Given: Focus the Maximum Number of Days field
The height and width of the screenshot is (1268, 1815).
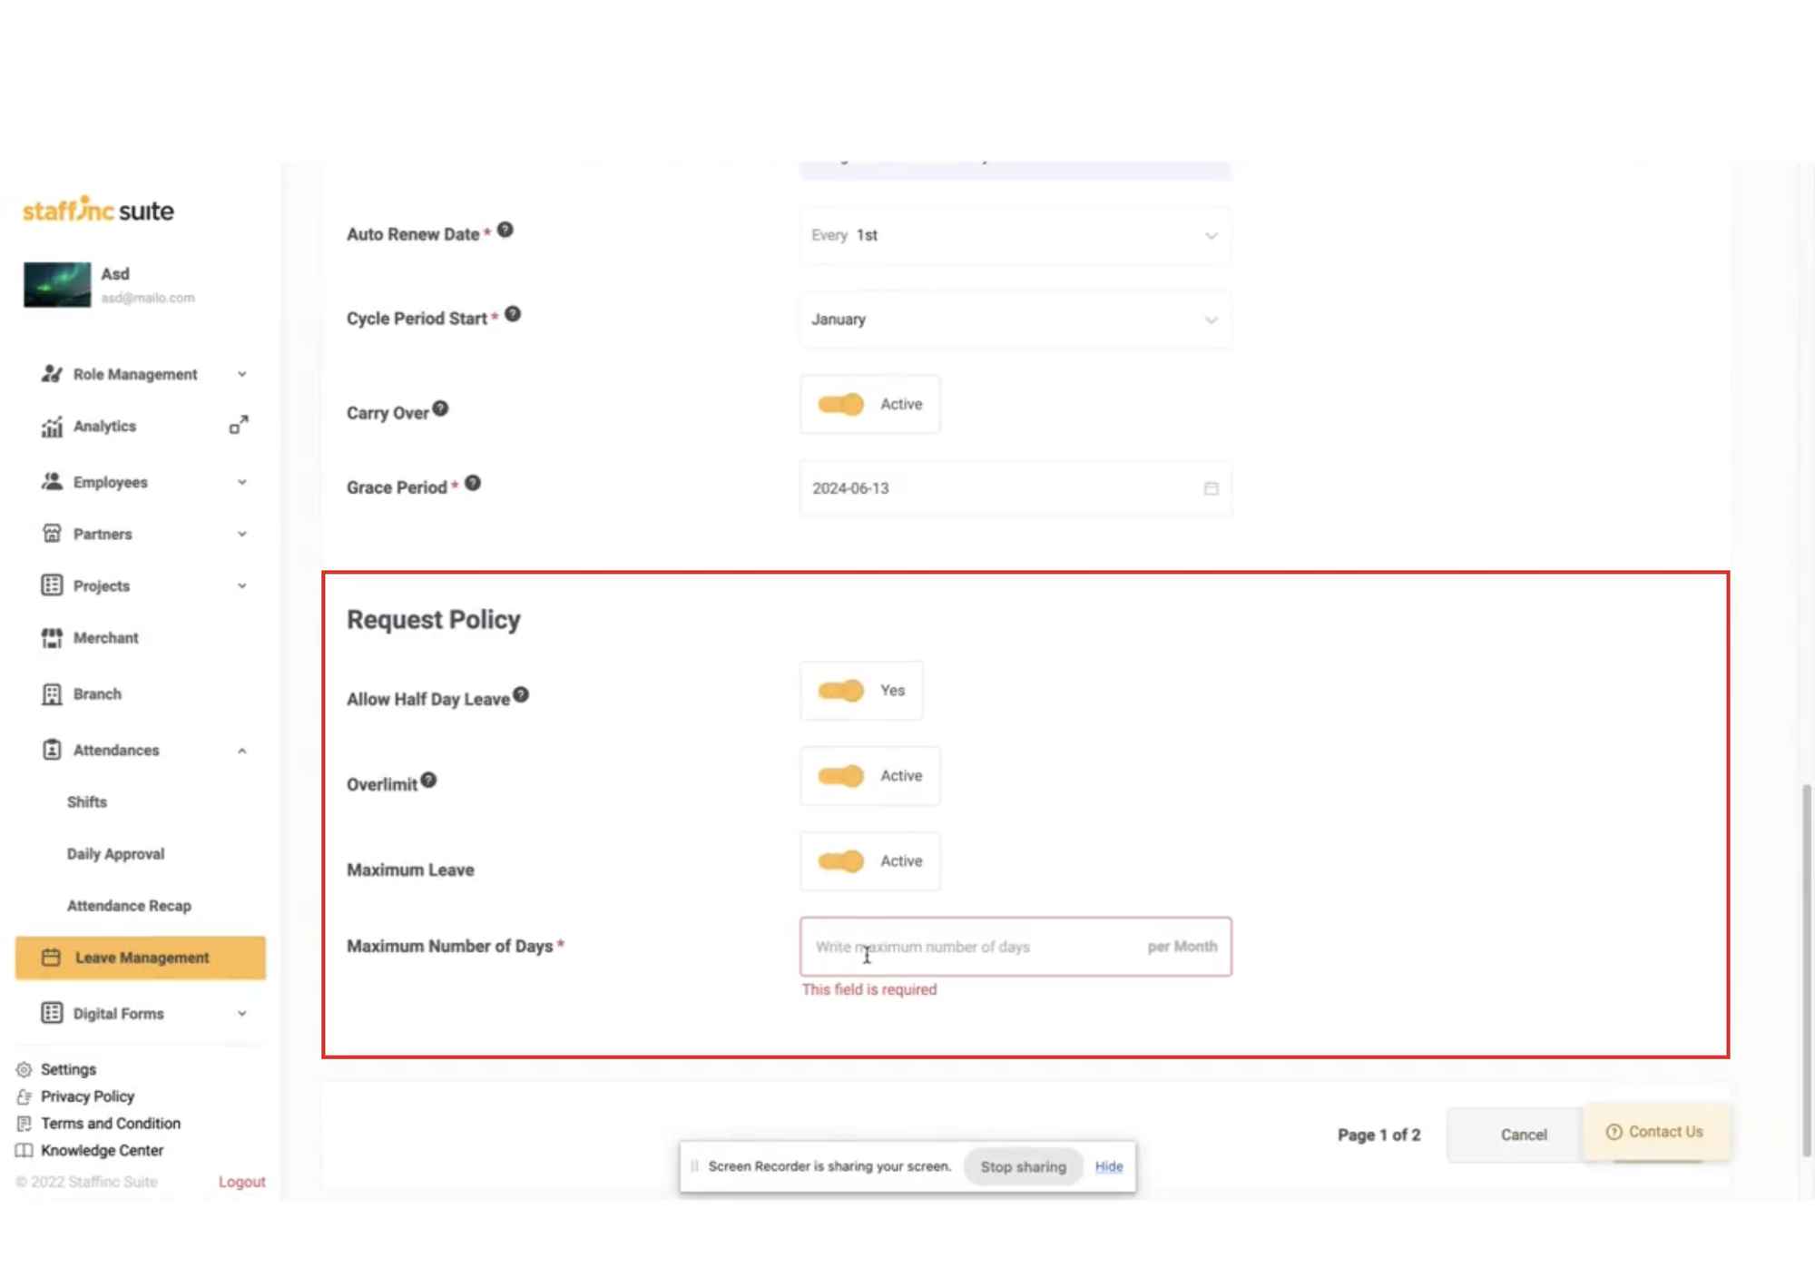Looking at the screenshot, I should (971, 947).
